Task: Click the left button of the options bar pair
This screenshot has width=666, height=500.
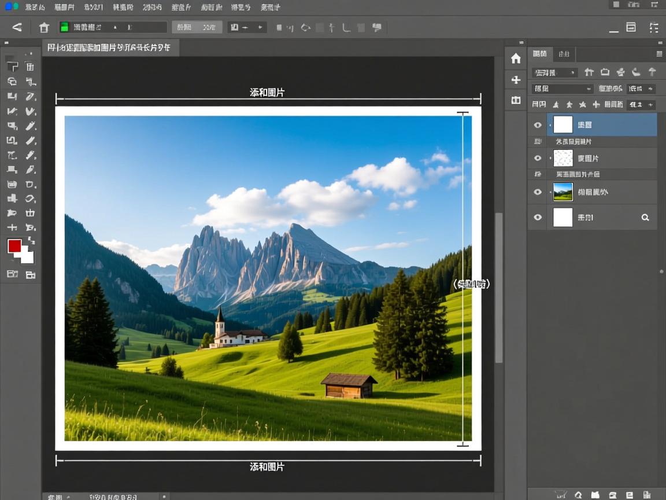Action: point(184,27)
